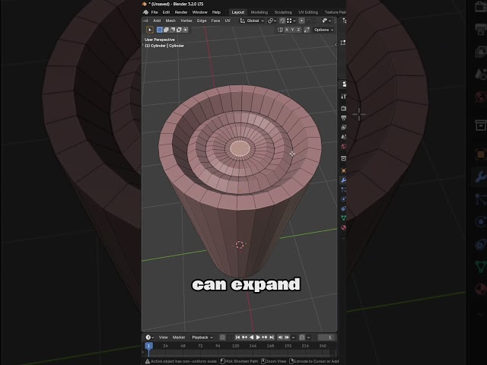Toggle Y axis mesh symmetry
The image size is (487, 365).
[x=292, y=30]
